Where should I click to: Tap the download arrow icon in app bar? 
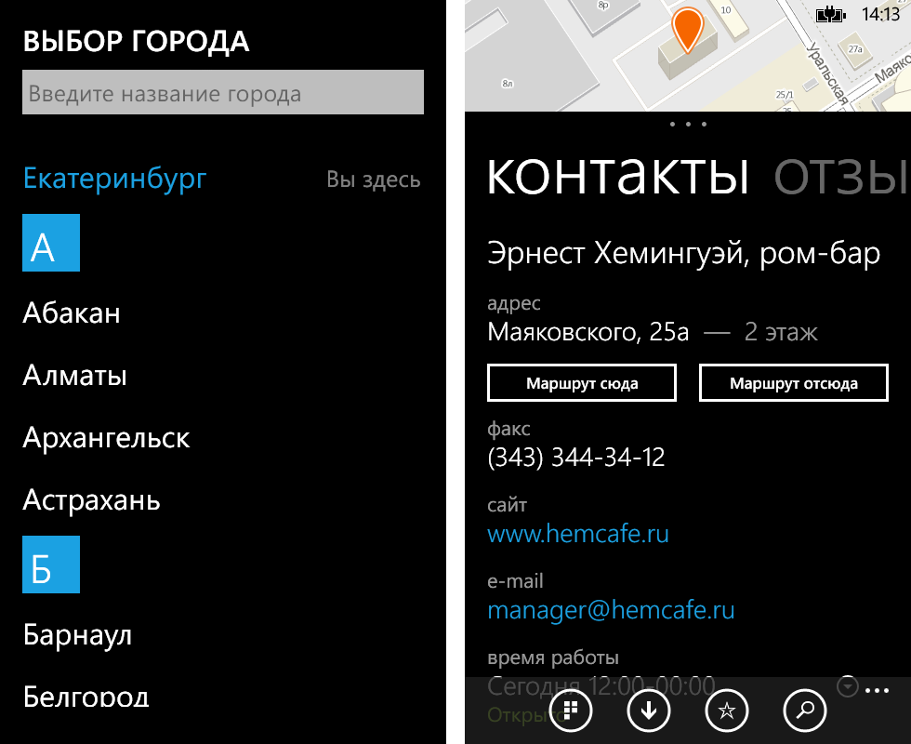(649, 711)
